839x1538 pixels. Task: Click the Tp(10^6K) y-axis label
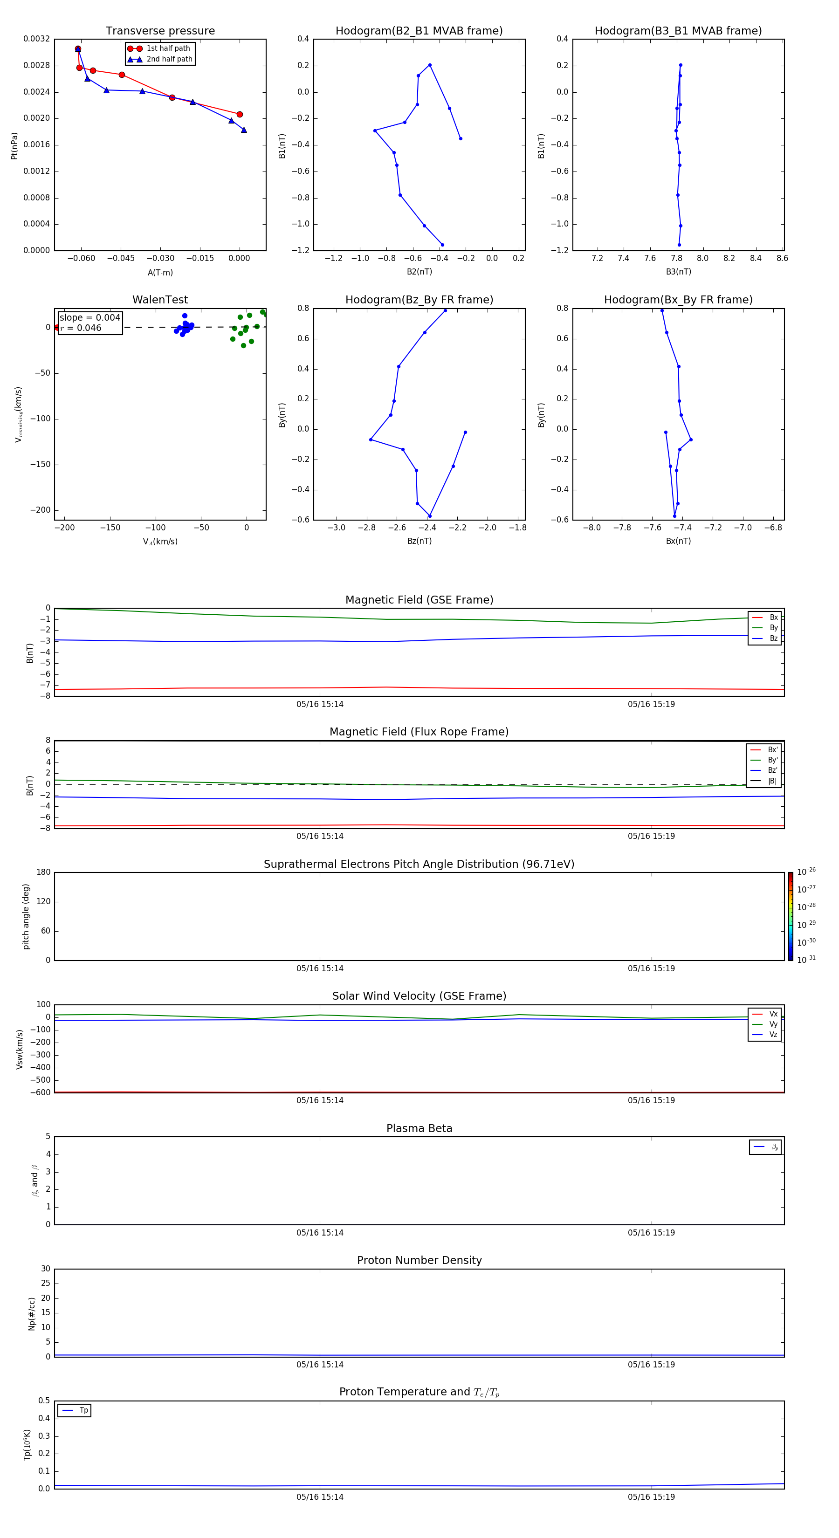27,1445
